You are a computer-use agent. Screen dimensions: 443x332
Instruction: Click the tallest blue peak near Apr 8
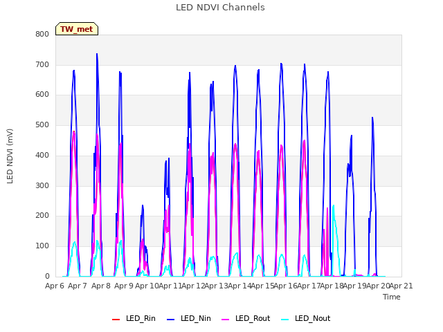pos(97,54)
